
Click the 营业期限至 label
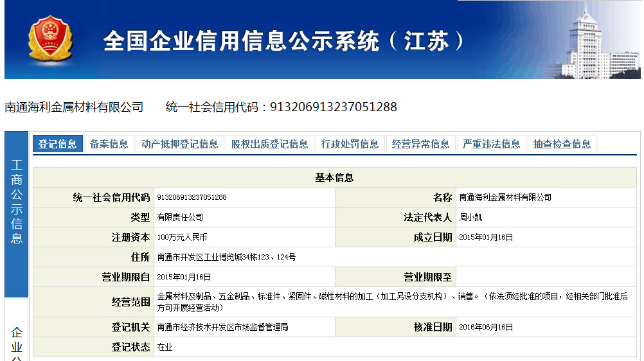tap(427, 277)
